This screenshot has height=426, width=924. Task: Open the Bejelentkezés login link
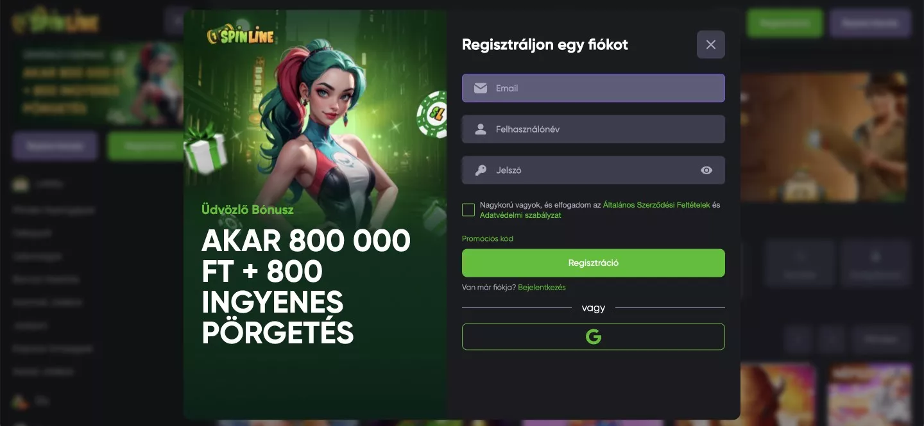pyautogui.click(x=542, y=288)
